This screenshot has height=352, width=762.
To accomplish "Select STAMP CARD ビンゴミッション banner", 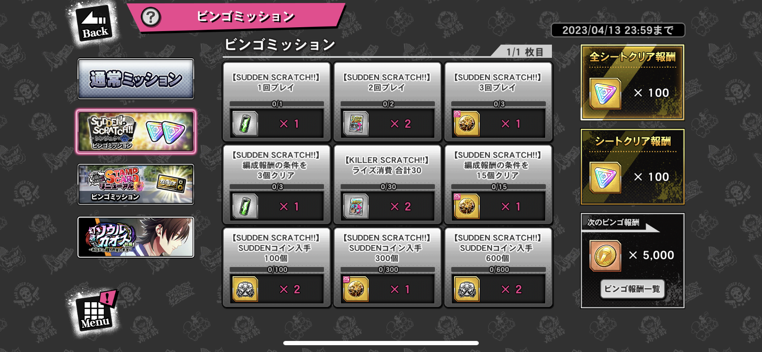I will (136, 185).
